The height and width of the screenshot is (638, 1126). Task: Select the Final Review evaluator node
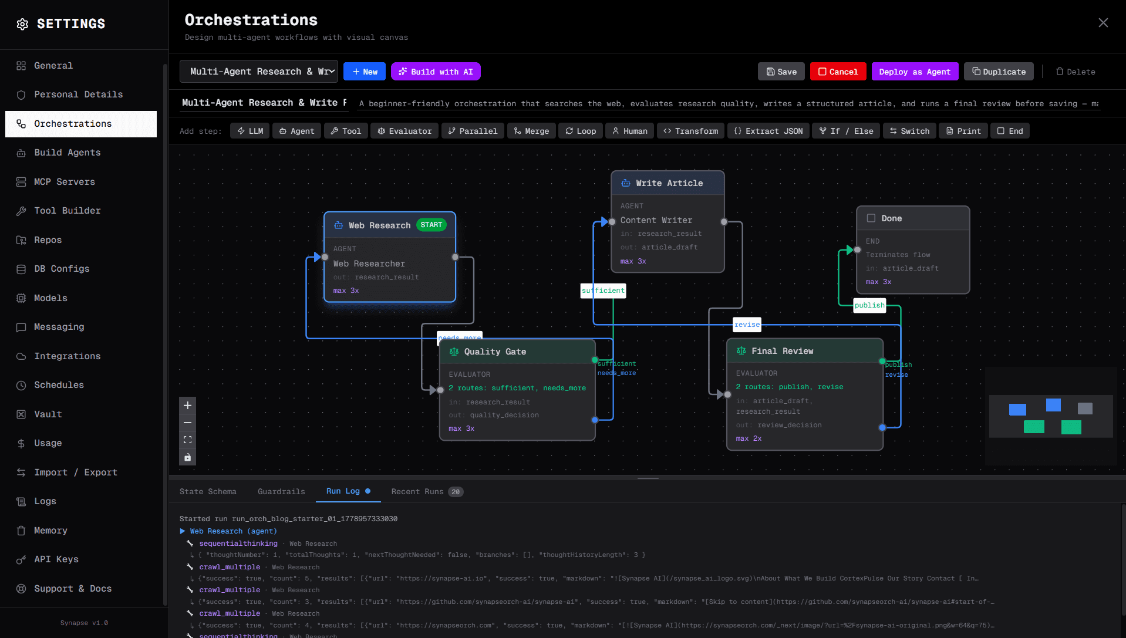(805, 394)
